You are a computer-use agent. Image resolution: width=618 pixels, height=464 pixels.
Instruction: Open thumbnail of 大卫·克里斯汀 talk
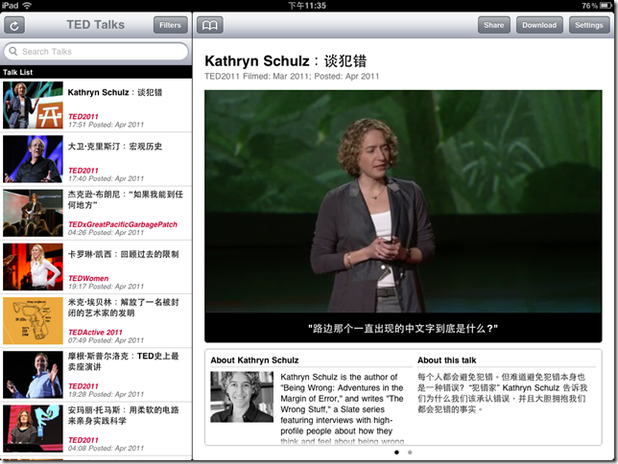(x=33, y=159)
